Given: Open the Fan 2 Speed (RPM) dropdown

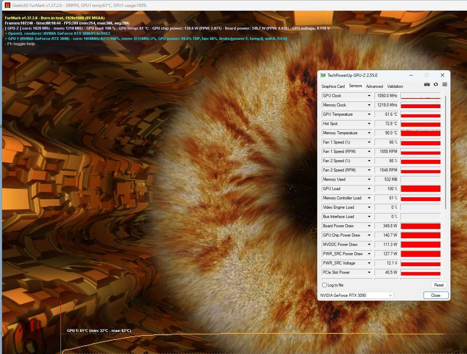Looking at the screenshot, I should pos(369,170).
